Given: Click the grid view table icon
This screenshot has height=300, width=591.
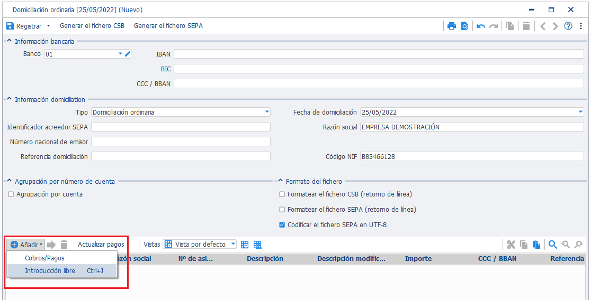Looking at the screenshot, I should click(x=257, y=245).
